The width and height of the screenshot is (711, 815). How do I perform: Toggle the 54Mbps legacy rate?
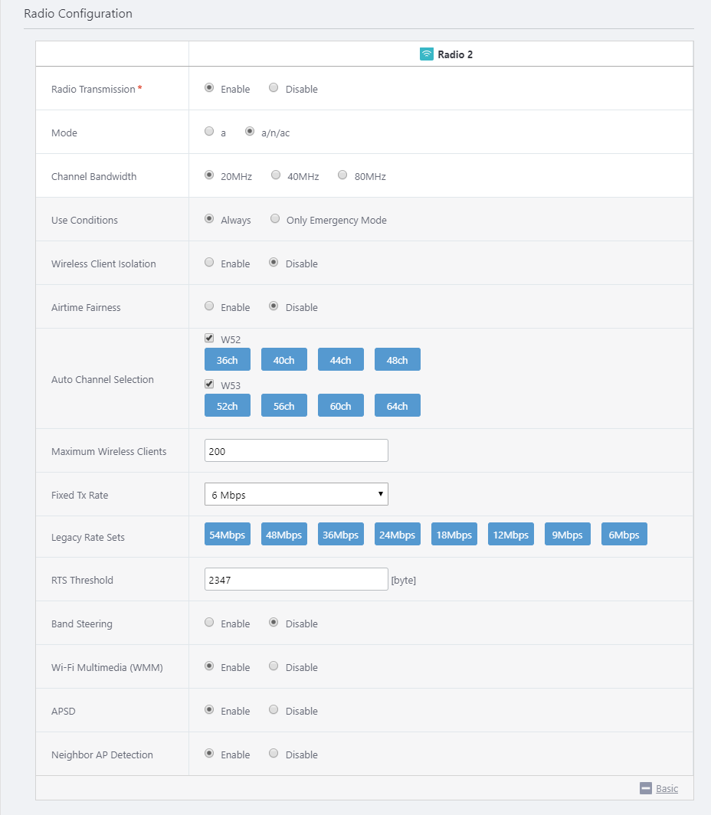[x=227, y=535]
